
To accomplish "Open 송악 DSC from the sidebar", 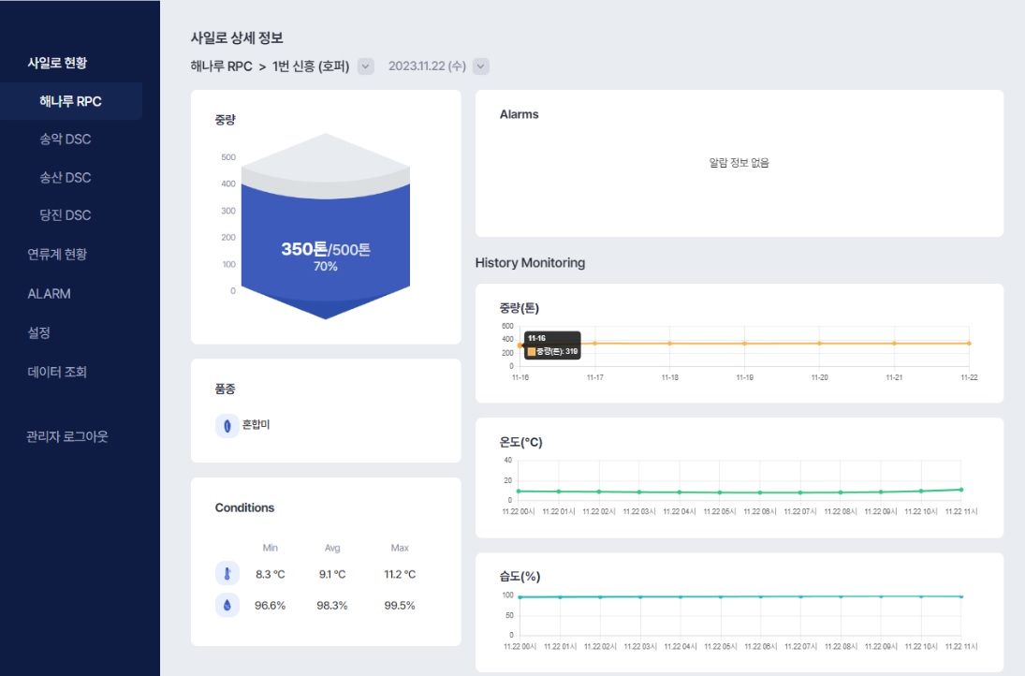I will point(66,140).
